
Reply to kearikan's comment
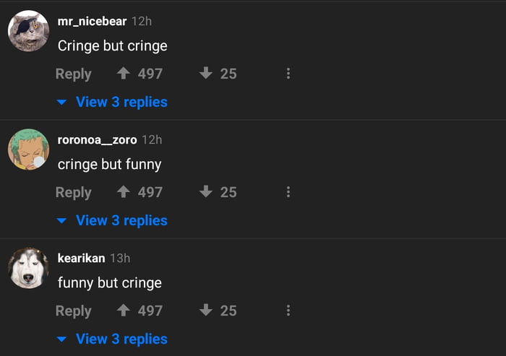tap(73, 311)
